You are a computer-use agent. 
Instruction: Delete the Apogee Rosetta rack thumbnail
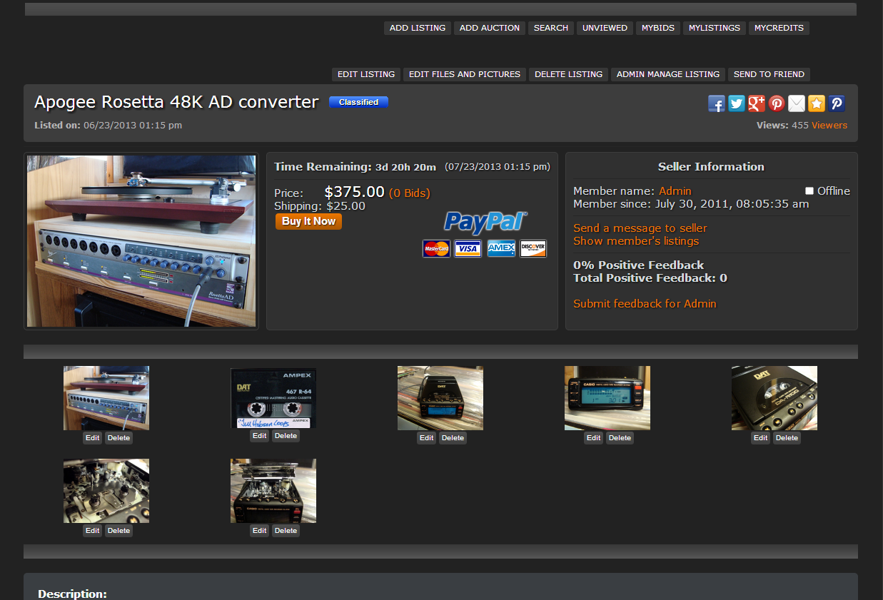coord(119,438)
